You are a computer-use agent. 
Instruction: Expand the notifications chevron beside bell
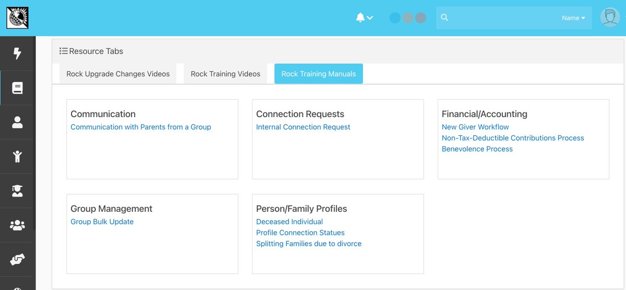[x=370, y=18]
